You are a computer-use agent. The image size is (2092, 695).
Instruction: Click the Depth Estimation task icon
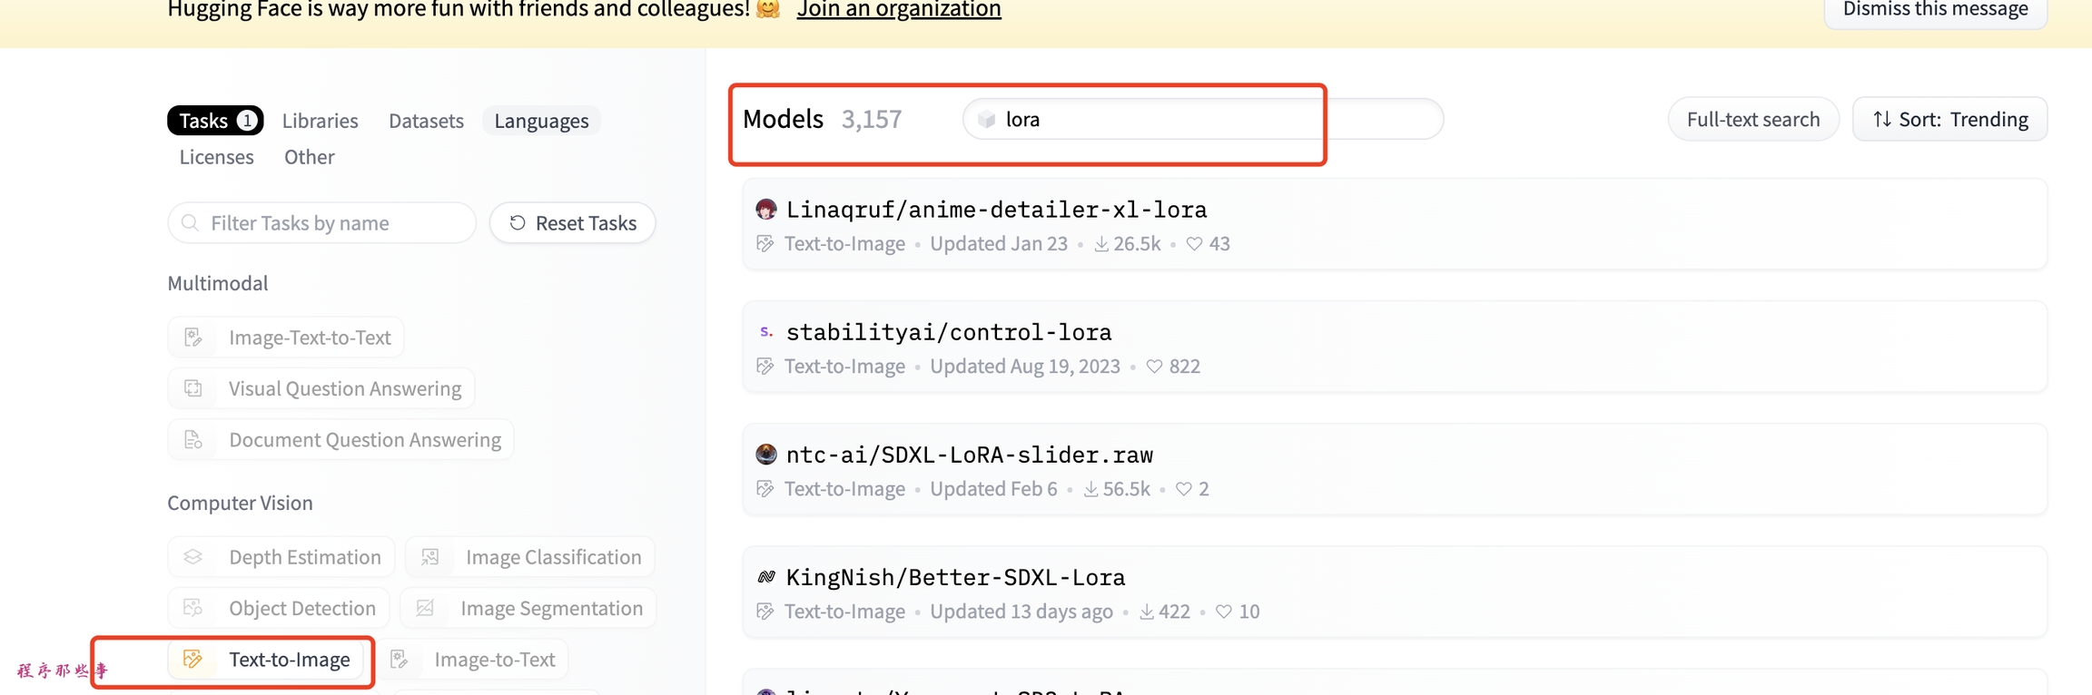pos(193,557)
